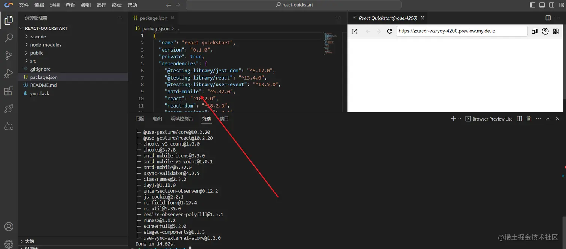Click the react-quickstart command center search
Viewport: 566px width, 249px height.
(293, 5)
